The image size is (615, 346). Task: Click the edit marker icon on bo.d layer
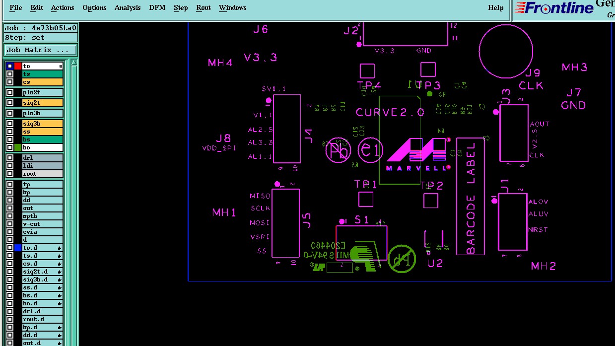click(x=60, y=303)
